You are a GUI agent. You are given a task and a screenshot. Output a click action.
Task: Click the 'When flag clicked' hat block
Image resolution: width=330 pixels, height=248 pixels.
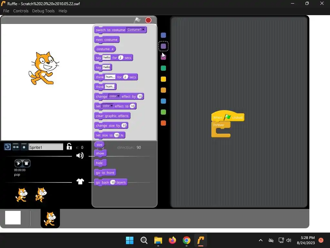click(x=228, y=116)
